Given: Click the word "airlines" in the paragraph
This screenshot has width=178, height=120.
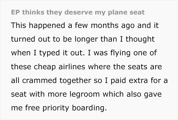Looking at the screenshot, I should coord(73,67).
